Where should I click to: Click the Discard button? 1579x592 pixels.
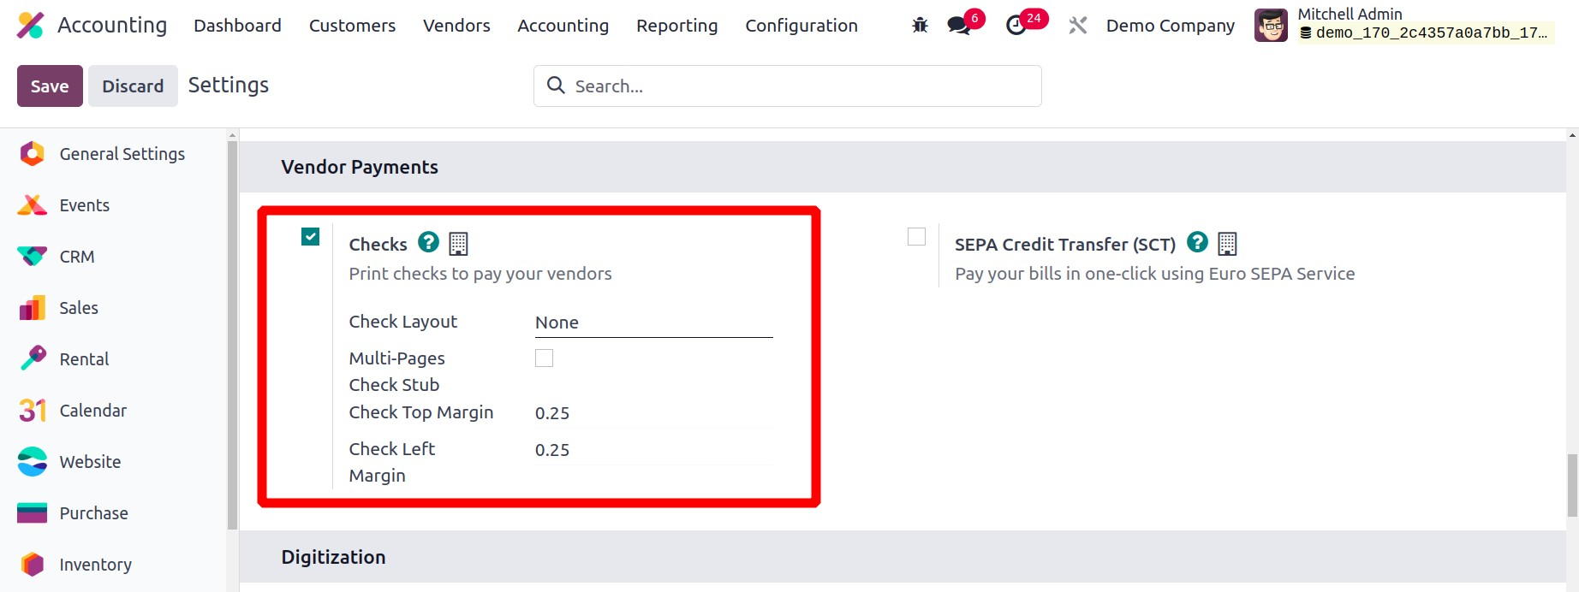pyautogui.click(x=133, y=86)
